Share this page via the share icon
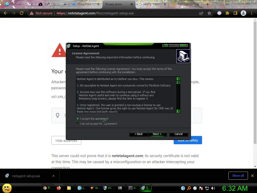 pos(201,13)
